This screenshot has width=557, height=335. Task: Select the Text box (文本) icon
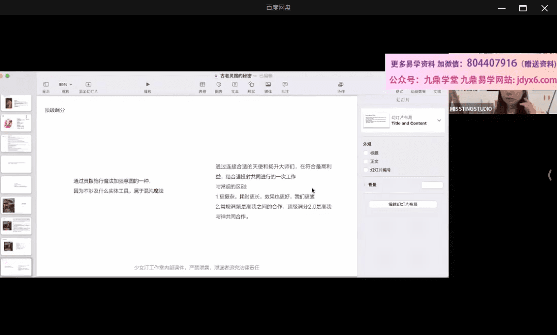(x=235, y=85)
